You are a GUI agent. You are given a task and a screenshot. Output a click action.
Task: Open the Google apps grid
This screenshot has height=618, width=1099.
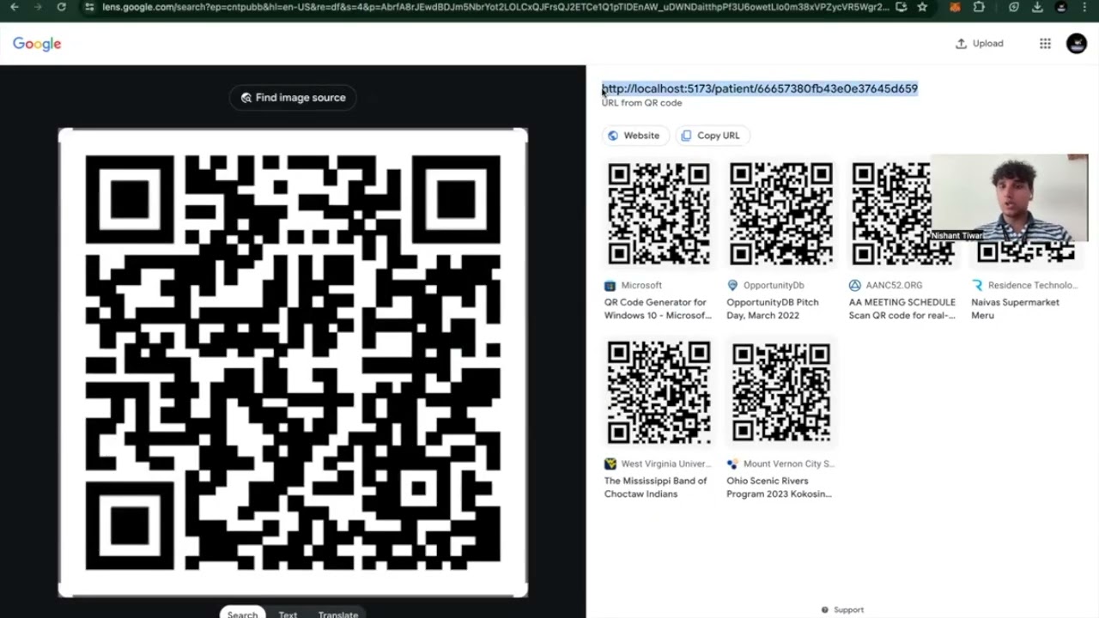[x=1045, y=44]
